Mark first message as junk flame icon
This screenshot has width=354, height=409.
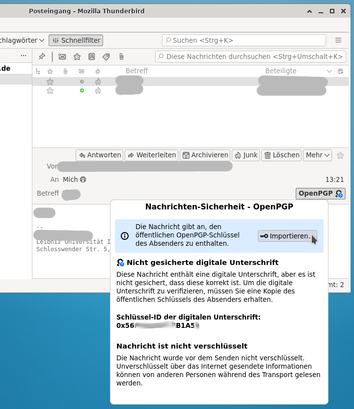(x=98, y=82)
